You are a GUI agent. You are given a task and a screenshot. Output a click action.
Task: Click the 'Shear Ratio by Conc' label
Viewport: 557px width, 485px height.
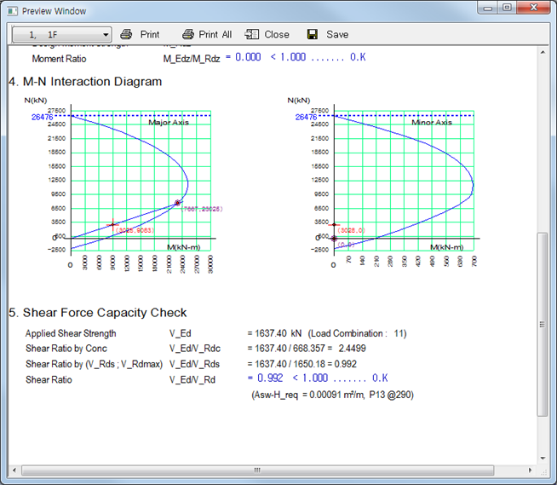(x=66, y=349)
